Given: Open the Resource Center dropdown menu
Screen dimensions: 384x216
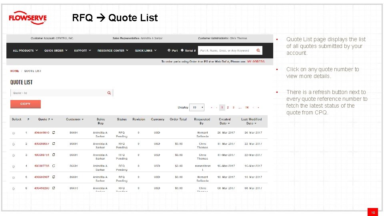Looking at the screenshot, I should 113,50.
